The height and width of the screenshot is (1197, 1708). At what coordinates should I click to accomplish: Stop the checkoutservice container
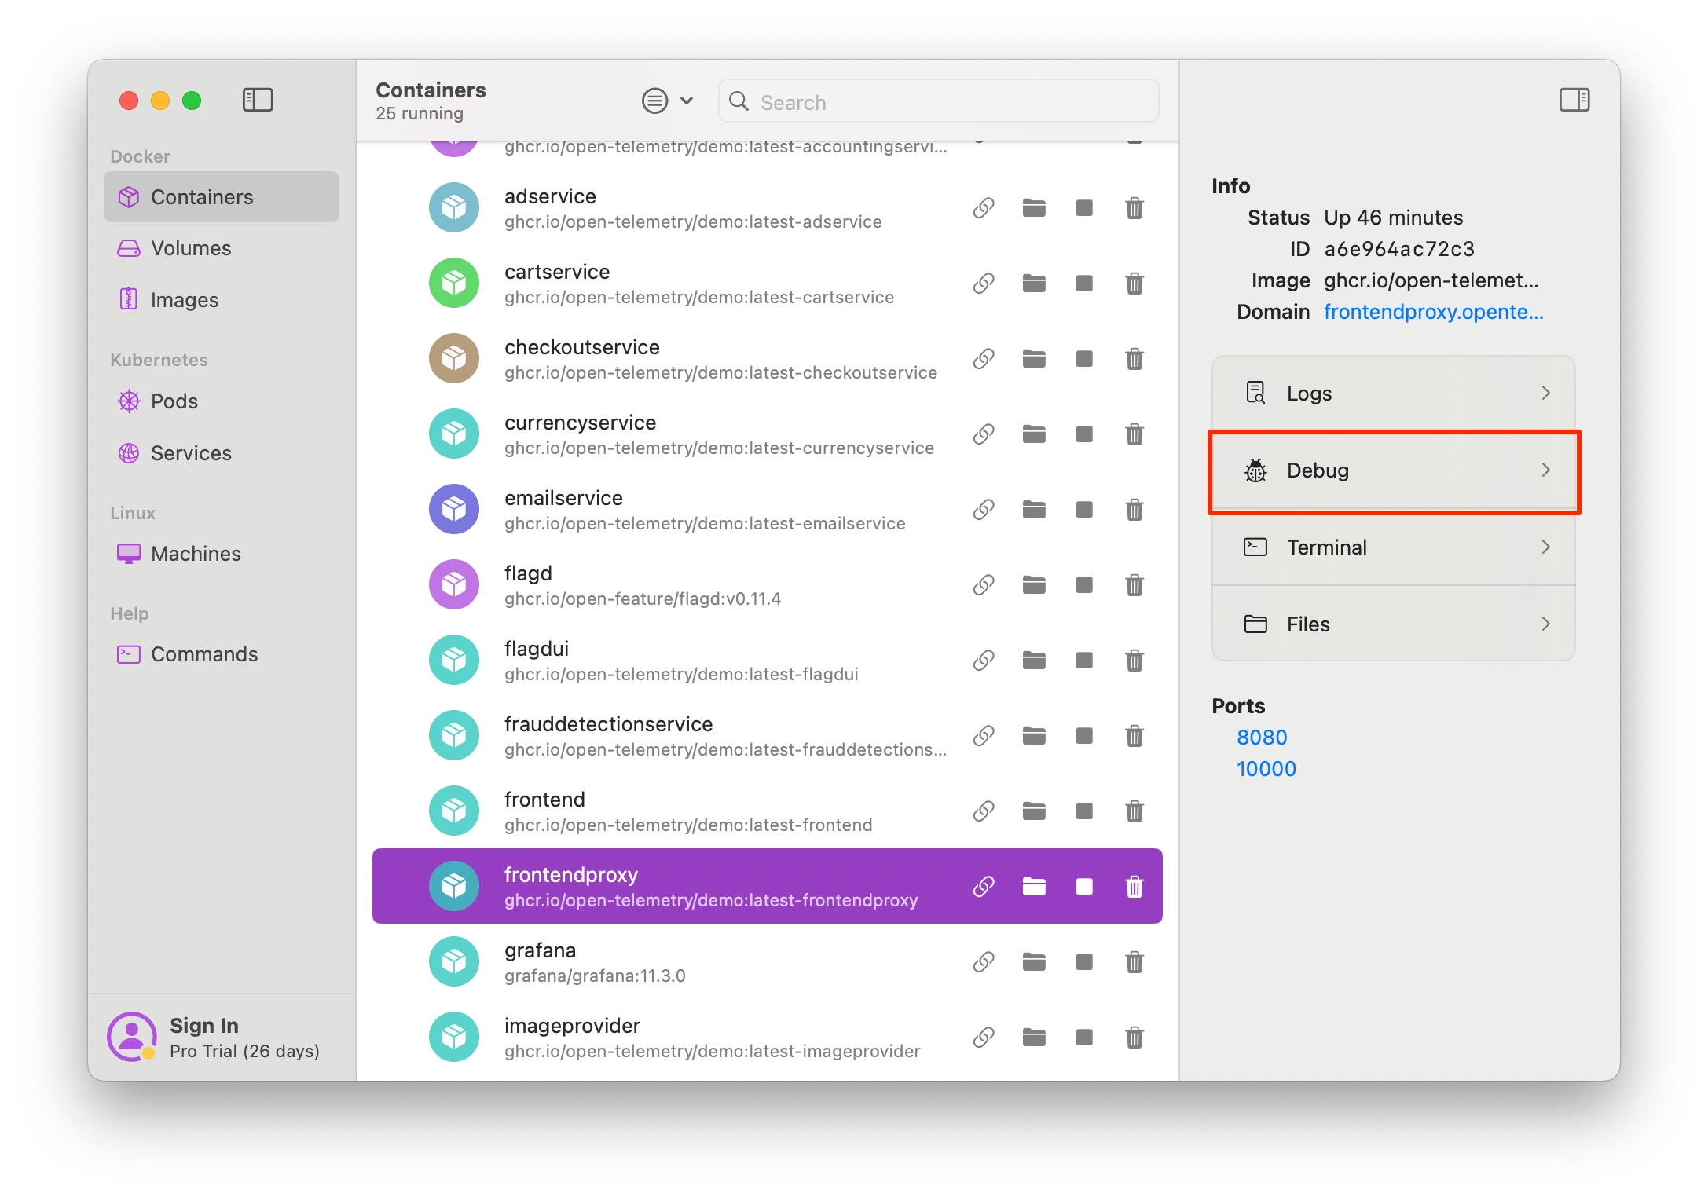(1084, 359)
